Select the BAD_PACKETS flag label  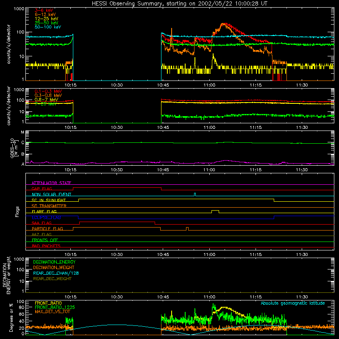point(46,246)
